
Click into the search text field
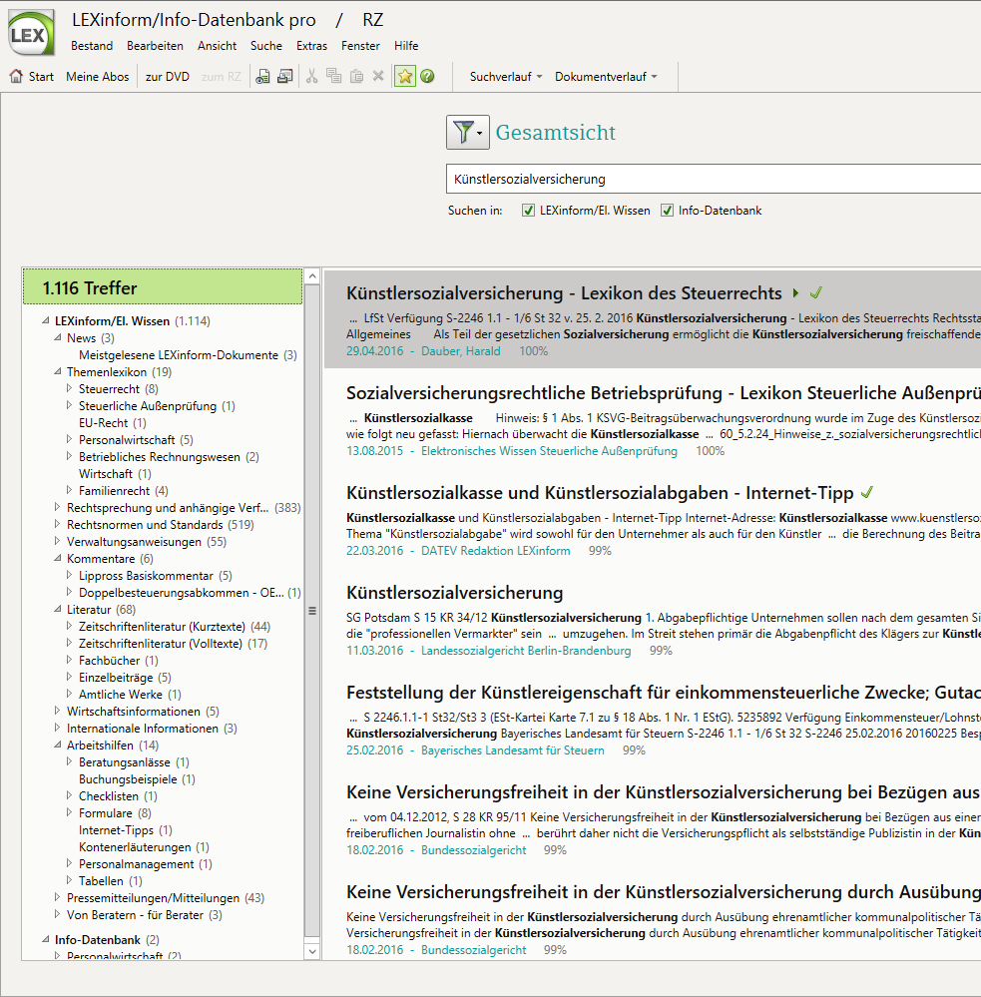pyautogui.click(x=699, y=180)
